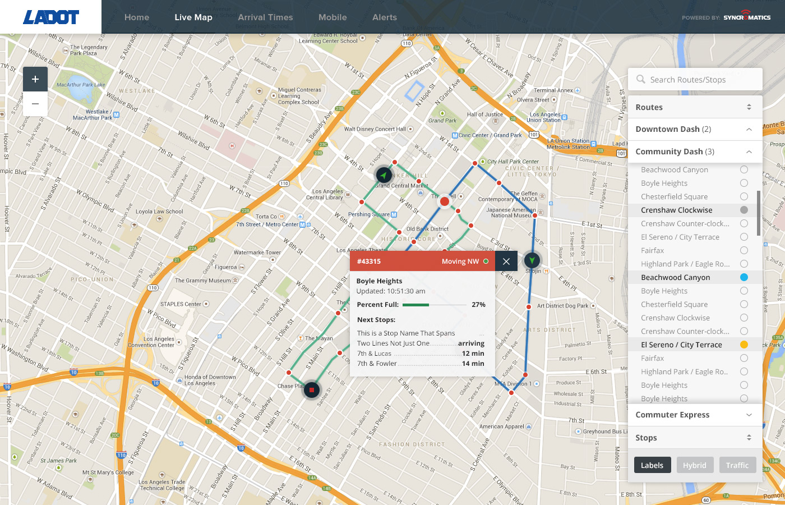Expand the Commuter Express section
This screenshot has height=505, width=785.
pos(749,415)
